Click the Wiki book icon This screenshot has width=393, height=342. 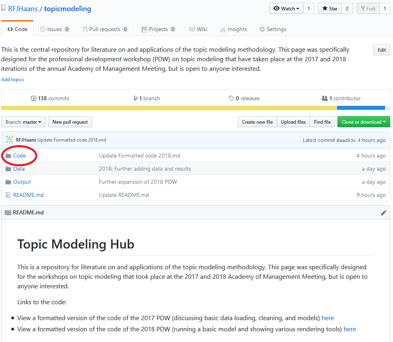[192, 29]
